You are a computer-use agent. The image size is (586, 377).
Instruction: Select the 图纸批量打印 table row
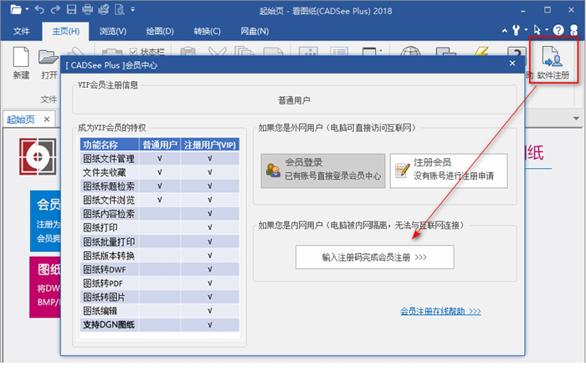pyautogui.click(x=160, y=242)
